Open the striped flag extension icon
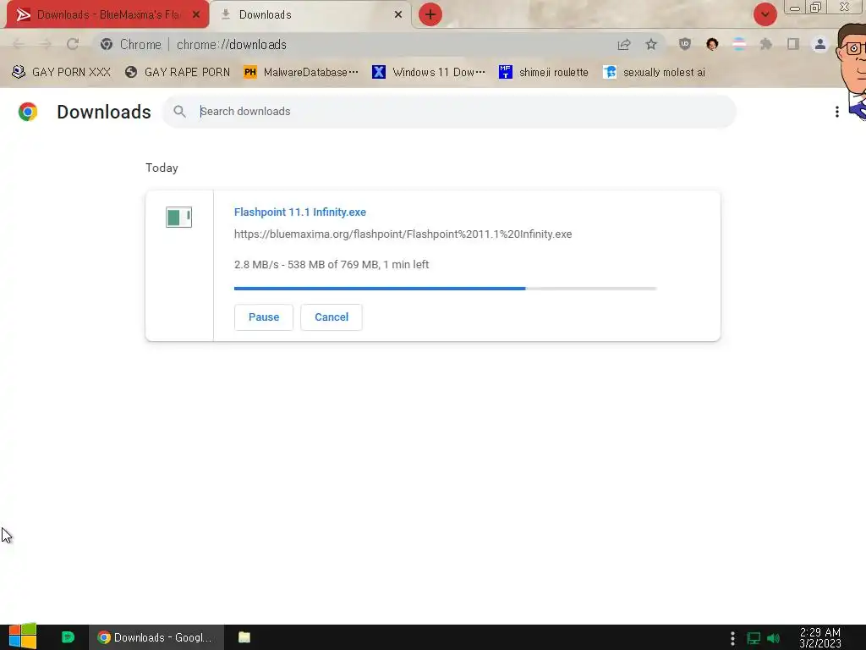 [739, 44]
